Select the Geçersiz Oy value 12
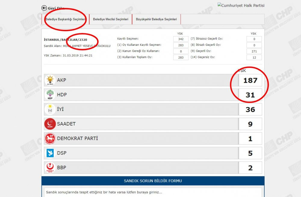Screen dimensions: 301x197 [254, 58]
